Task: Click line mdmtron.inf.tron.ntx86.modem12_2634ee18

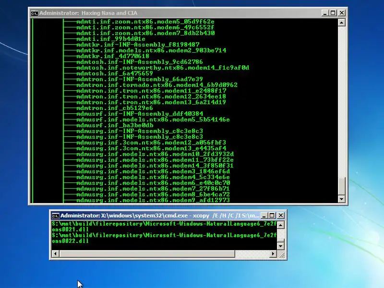Action: point(151,96)
